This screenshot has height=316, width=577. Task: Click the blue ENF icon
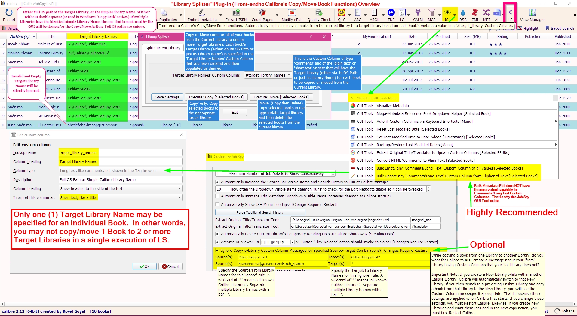391,12
